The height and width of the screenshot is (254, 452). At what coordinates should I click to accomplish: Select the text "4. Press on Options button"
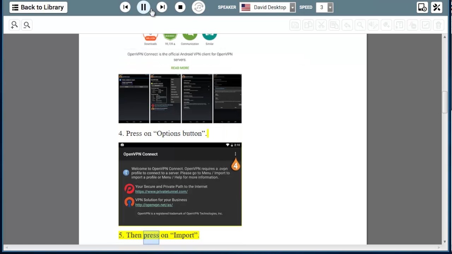162,133
